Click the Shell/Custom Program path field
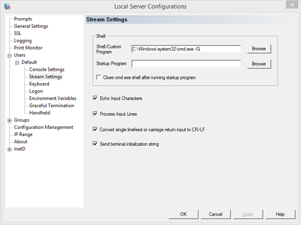Viewport: 301px width, 225px height. (x=186, y=49)
